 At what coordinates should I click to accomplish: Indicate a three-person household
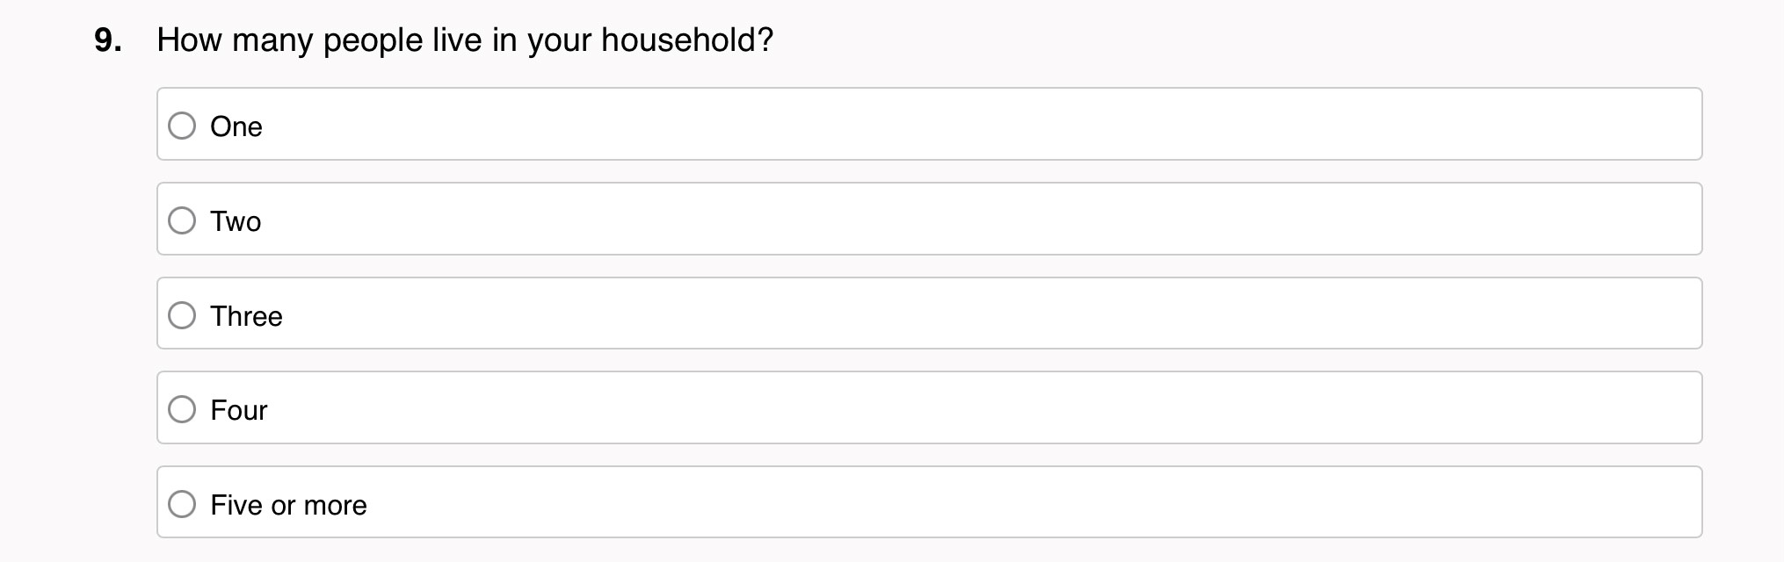pyautogui.click(x=182, y=315)
